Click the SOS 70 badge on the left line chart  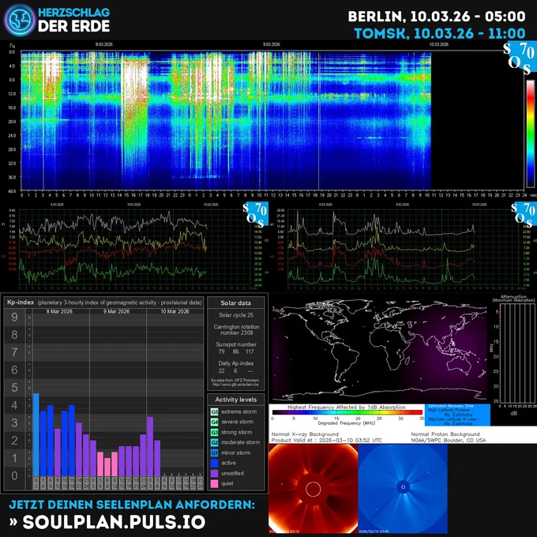coord(255,215)
